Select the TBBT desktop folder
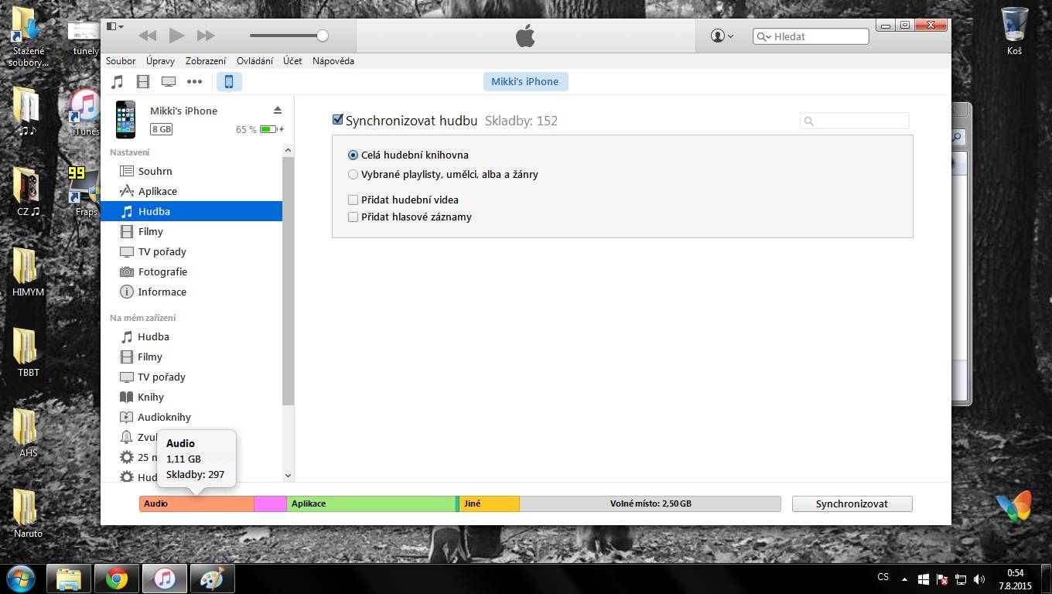This screenshot has height=594, width=1052. (x=28, y=353)
